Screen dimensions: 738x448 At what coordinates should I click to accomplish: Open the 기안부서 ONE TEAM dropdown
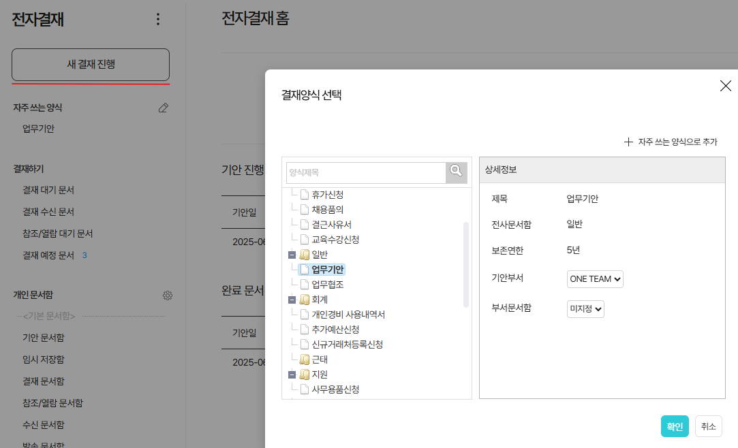coord(595,279)
